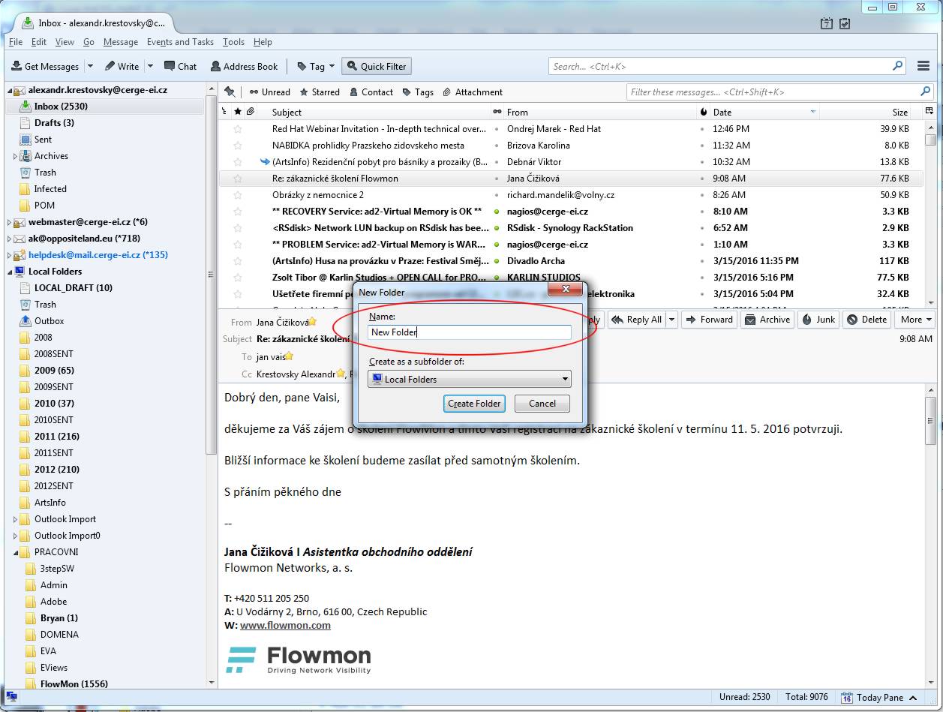Toggle the Starred quick filter
This screenshot has width=943, height=712.
pos(320,92)
